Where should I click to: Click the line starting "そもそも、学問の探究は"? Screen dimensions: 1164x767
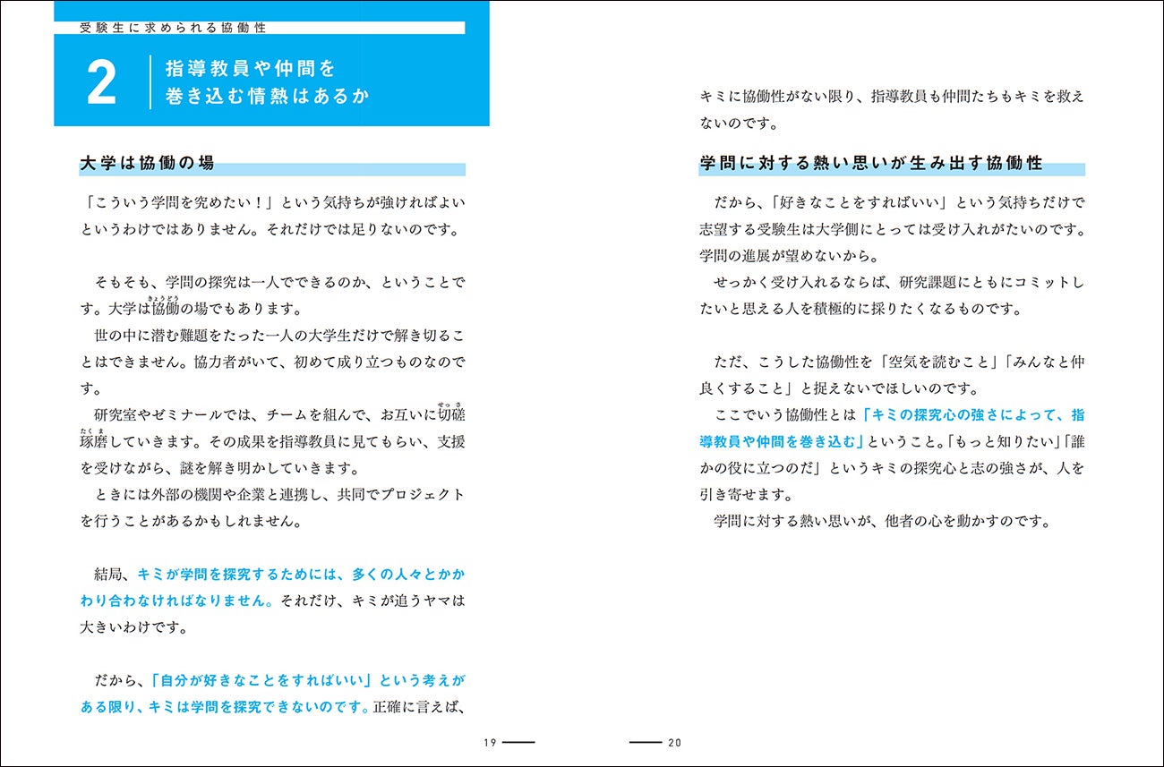click(x=280, y=283)
